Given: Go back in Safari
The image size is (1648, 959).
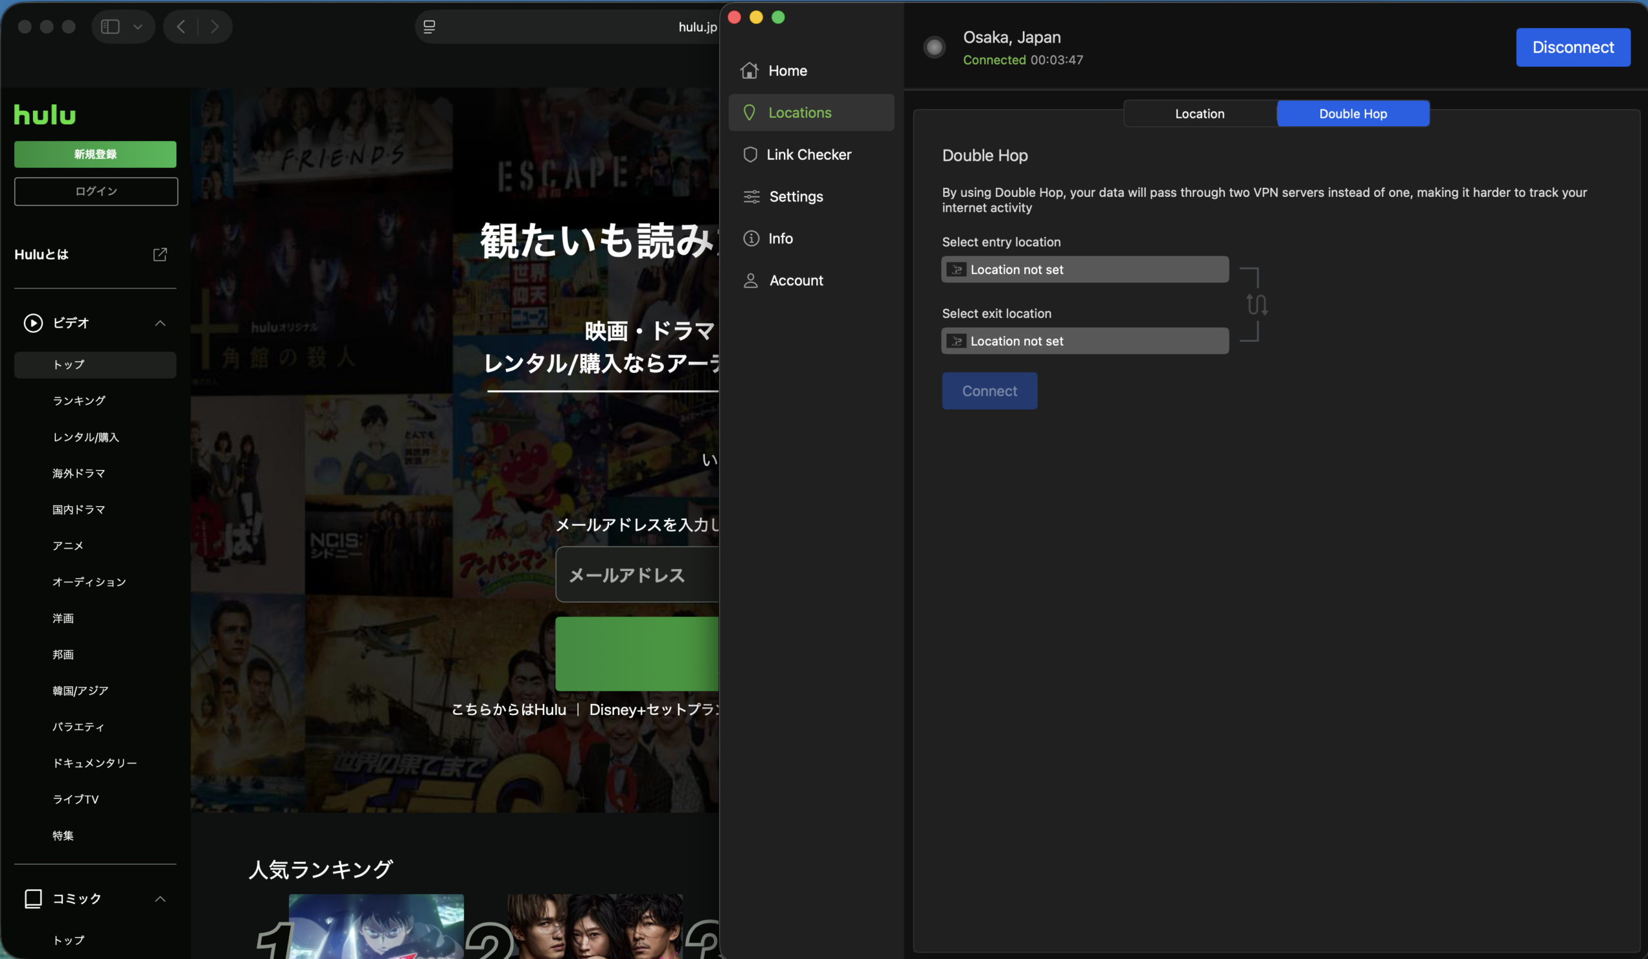Looking at the screenshot, I should click(181, 27).
